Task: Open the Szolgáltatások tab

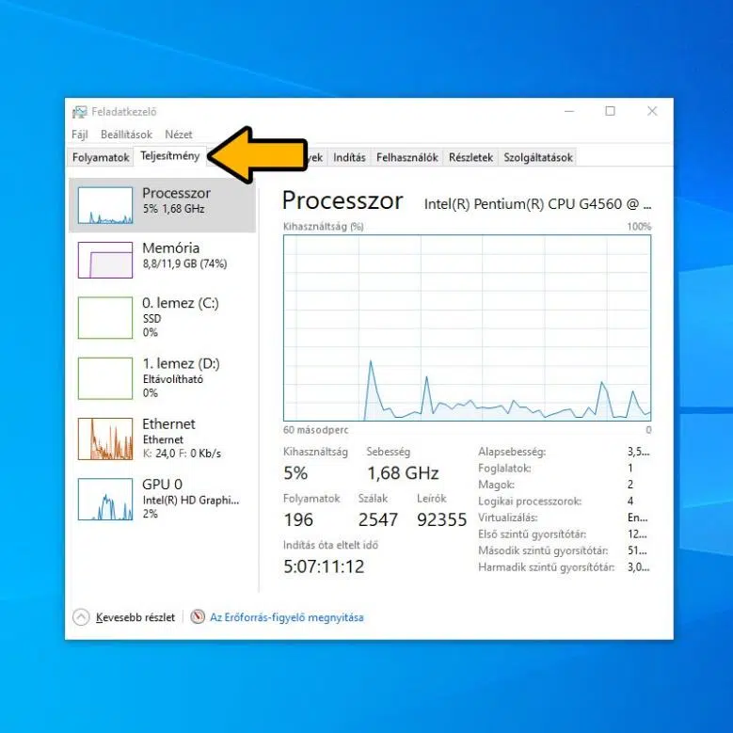Action: (x=537, y=157)
